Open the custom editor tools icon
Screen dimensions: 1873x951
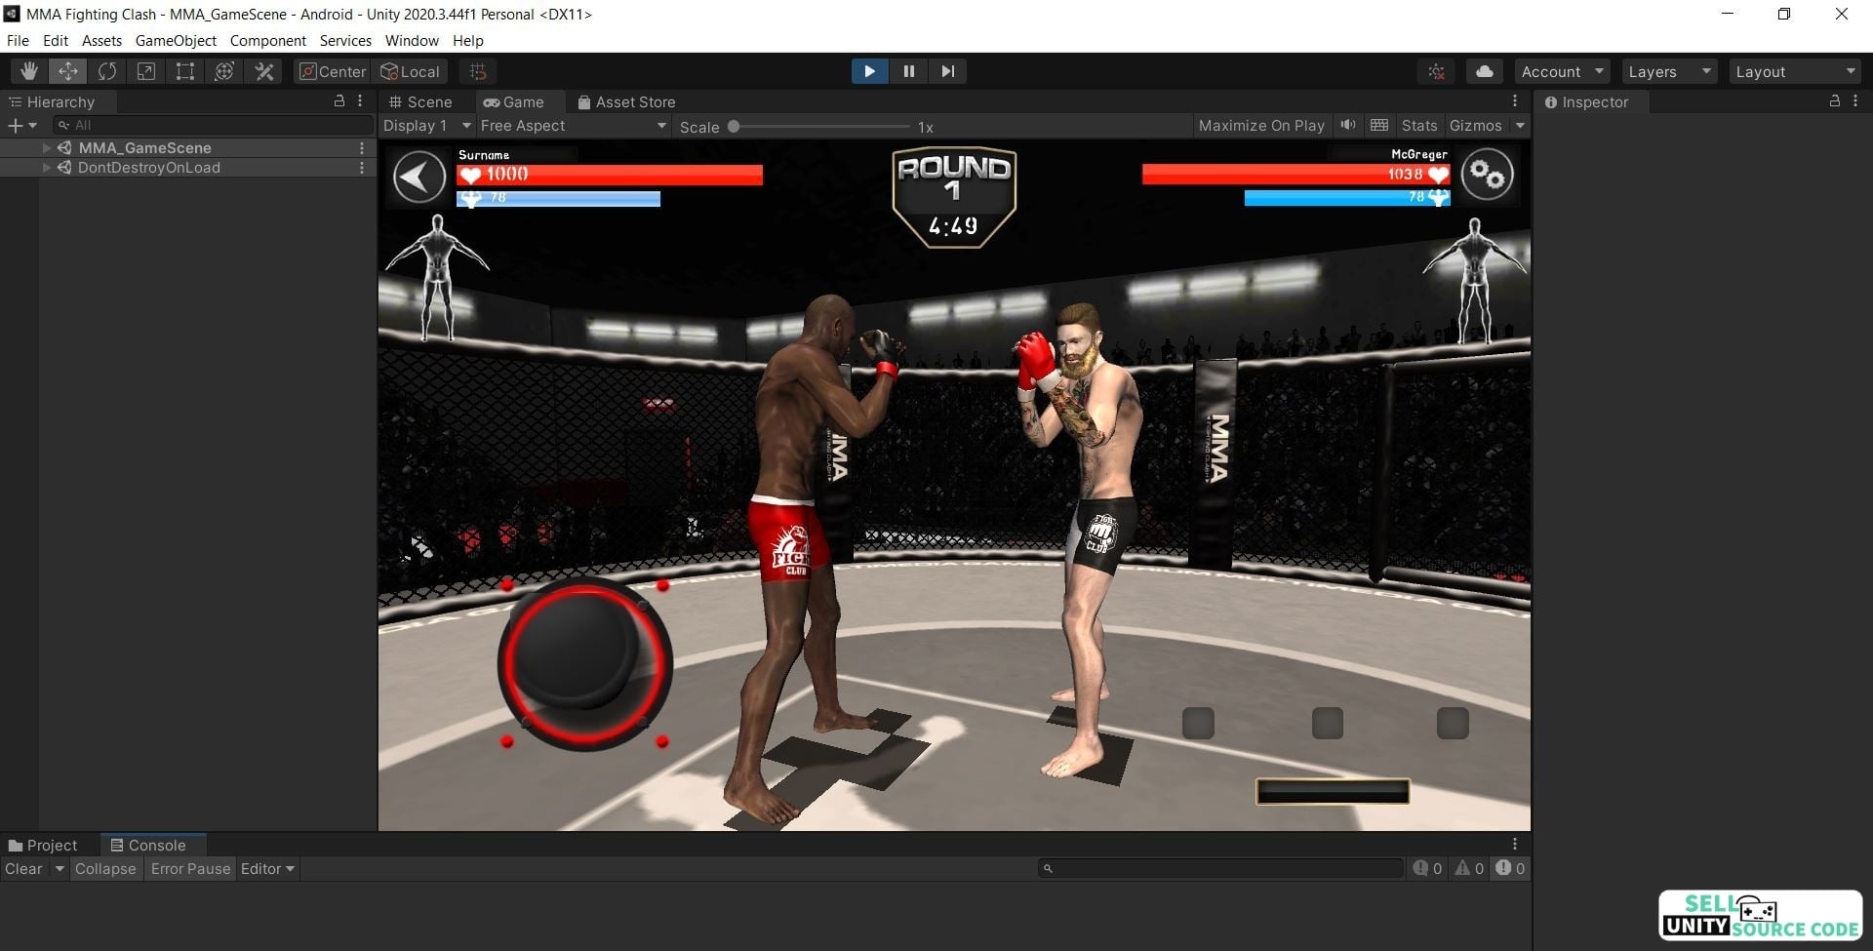click(263, 71)
